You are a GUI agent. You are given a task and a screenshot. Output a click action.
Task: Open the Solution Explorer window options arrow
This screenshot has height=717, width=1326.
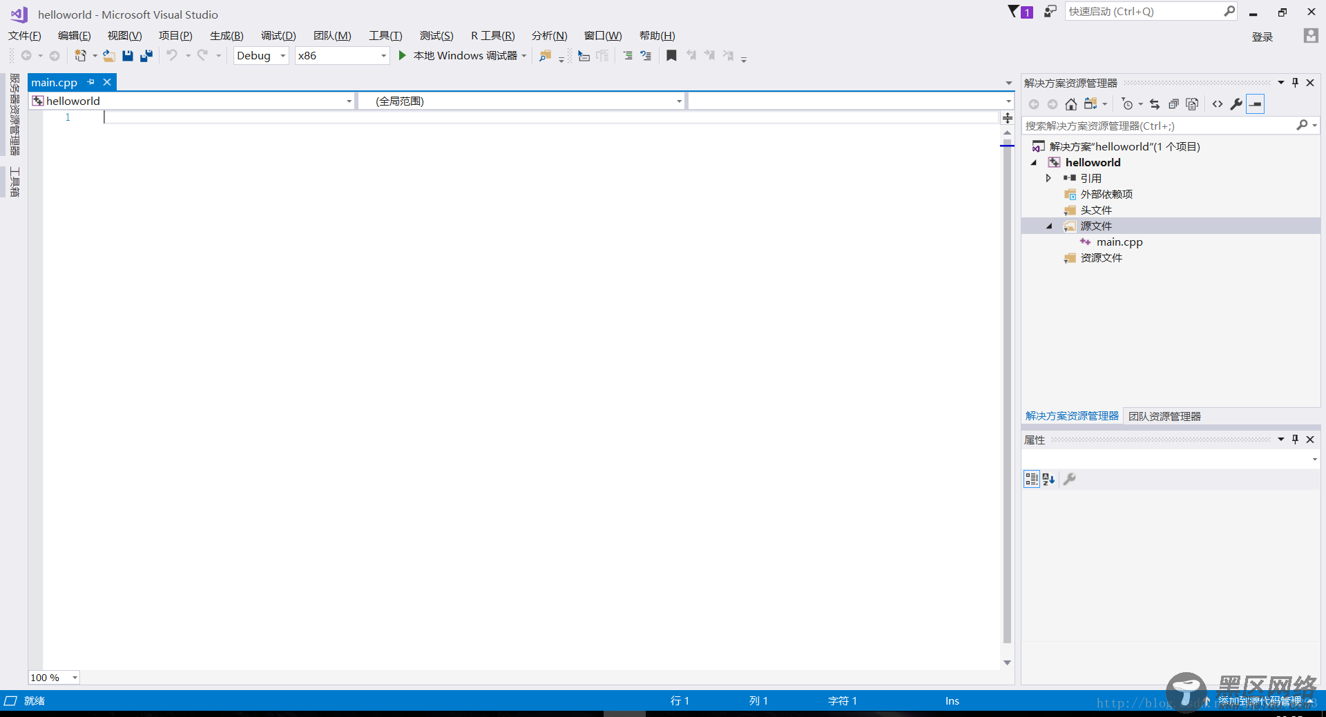click(1281, 83)
